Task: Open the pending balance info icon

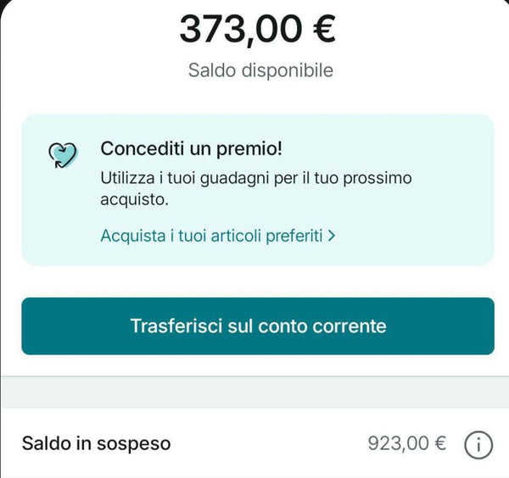Action: point(478,443)
